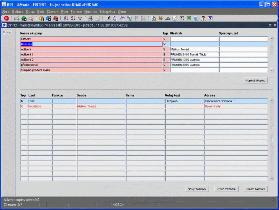Click the duplicate record icon with green house
Screen dimensions: 279x210
point(24,18)
